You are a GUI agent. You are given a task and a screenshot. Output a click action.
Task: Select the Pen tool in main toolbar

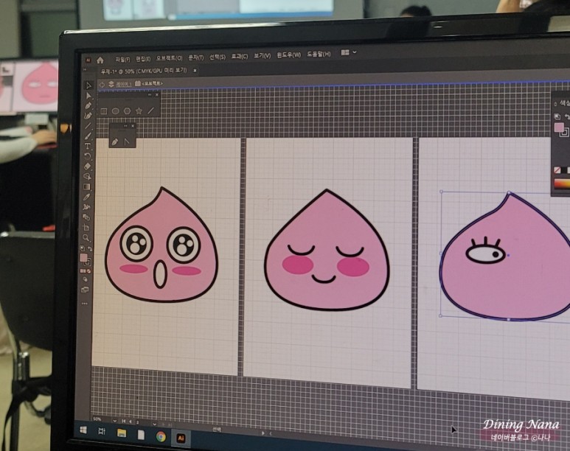coord(88,105)
